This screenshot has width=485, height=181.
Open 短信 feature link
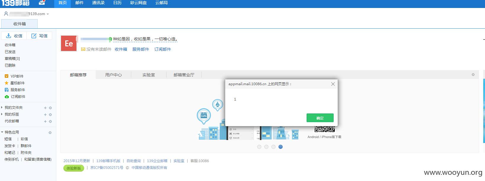pyautogui.click(x=8, y=139)
